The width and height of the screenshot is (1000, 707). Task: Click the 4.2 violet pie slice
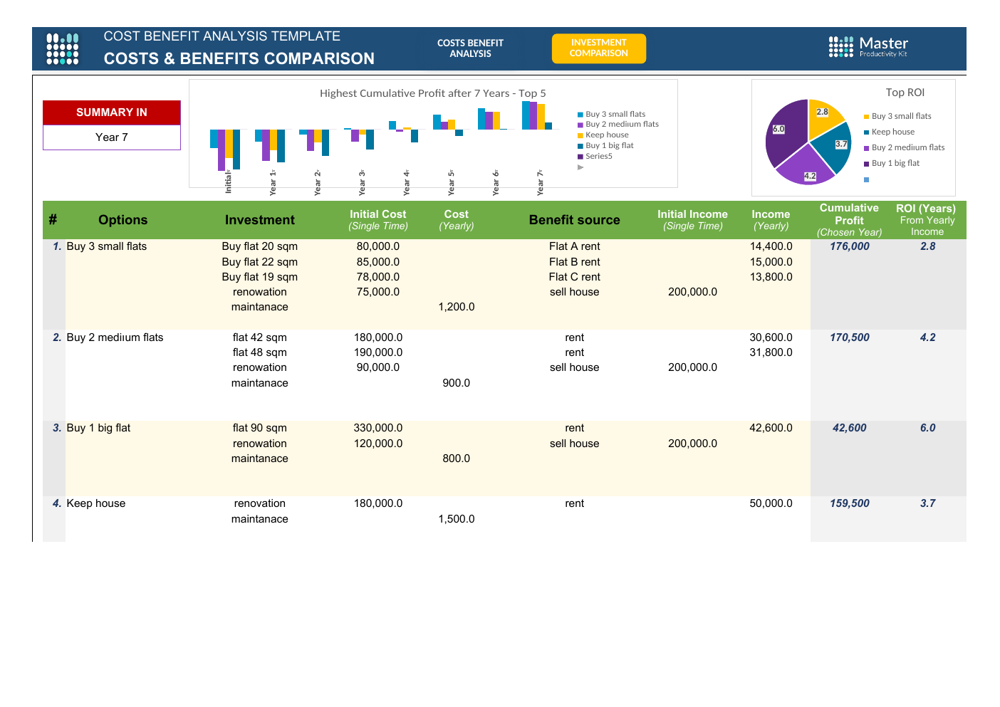808,167
